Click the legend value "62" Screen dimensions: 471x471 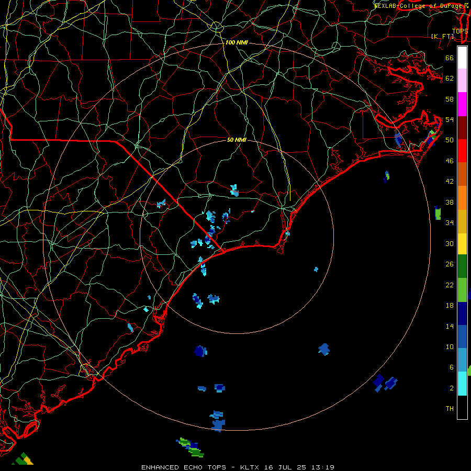coord(450,78)
